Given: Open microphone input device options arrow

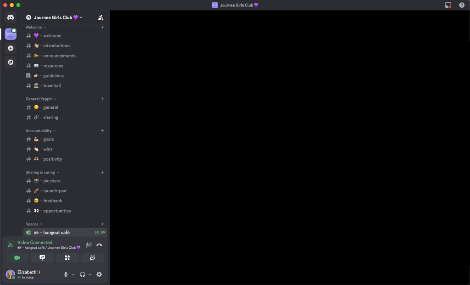Looking at the screenshot, I should [73, 274].
